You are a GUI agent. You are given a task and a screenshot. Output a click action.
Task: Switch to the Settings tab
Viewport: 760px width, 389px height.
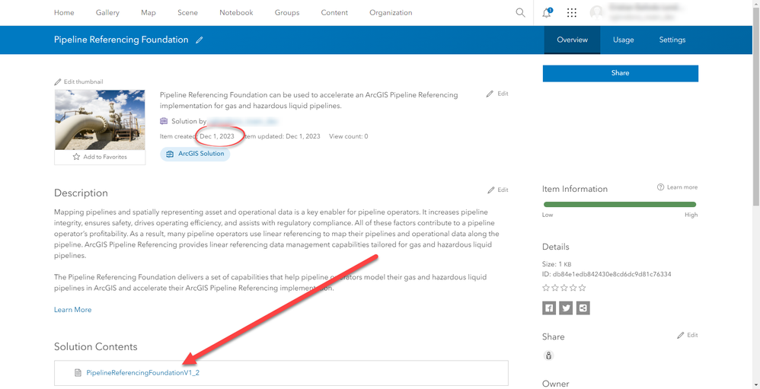(672, 40)
